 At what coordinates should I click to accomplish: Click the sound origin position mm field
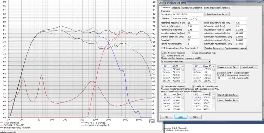[x=224, y=78]
